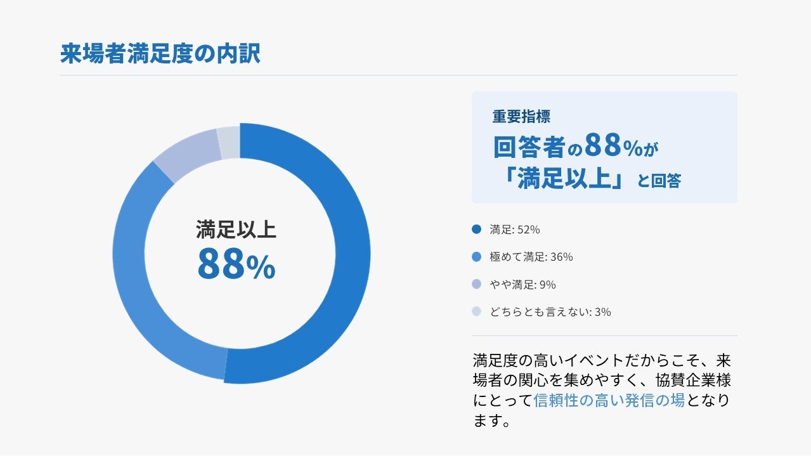Click the 回答者の88%が headline text
The height and width of the screenshot is (456, 811).
[x=576, y=147]
